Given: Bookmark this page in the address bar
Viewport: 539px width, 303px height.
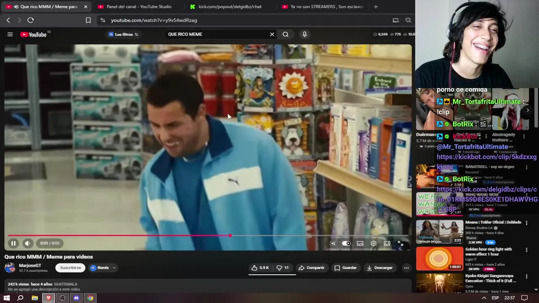Looking at the screenshot, I should (88, 20).
